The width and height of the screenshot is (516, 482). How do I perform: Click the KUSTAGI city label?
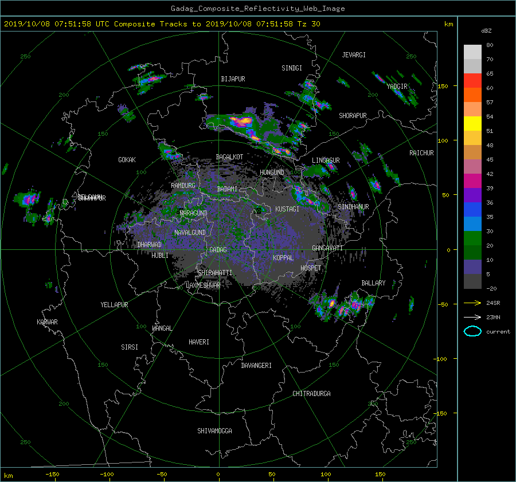(287, 209)
